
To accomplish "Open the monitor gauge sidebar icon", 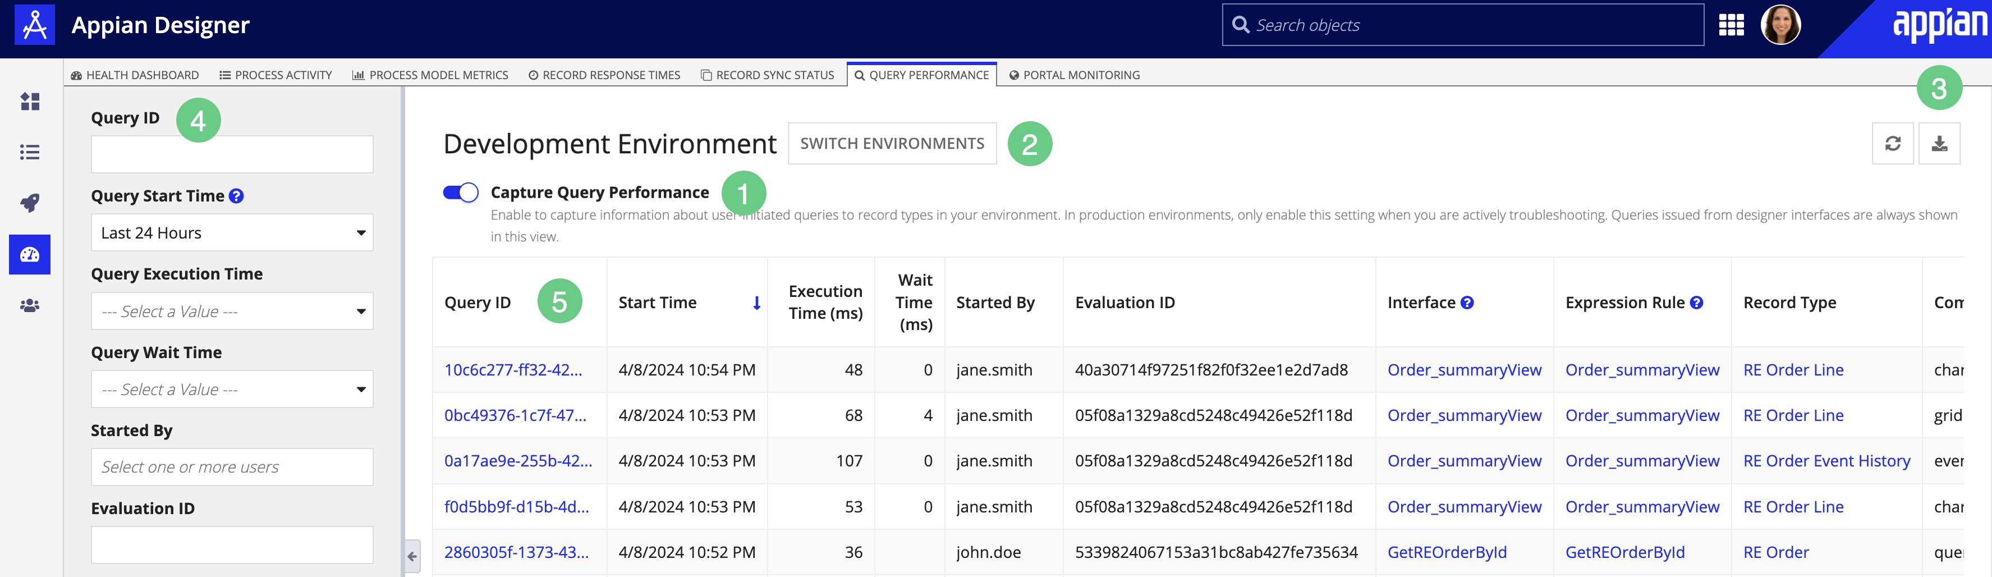I will click(30, 254).
